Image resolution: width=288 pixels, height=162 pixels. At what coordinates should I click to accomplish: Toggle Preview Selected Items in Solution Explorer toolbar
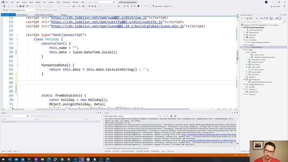click(x=280, y=18)
